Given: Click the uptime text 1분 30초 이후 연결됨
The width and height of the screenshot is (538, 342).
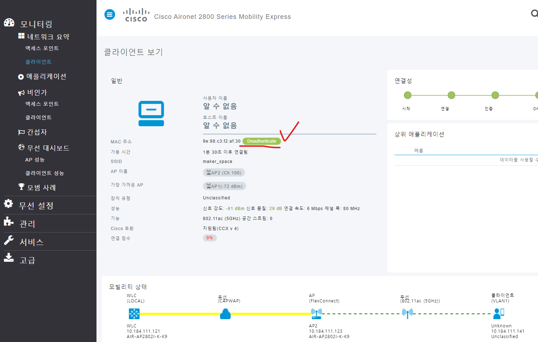Looking at the screenshot, I should [225, 152].
